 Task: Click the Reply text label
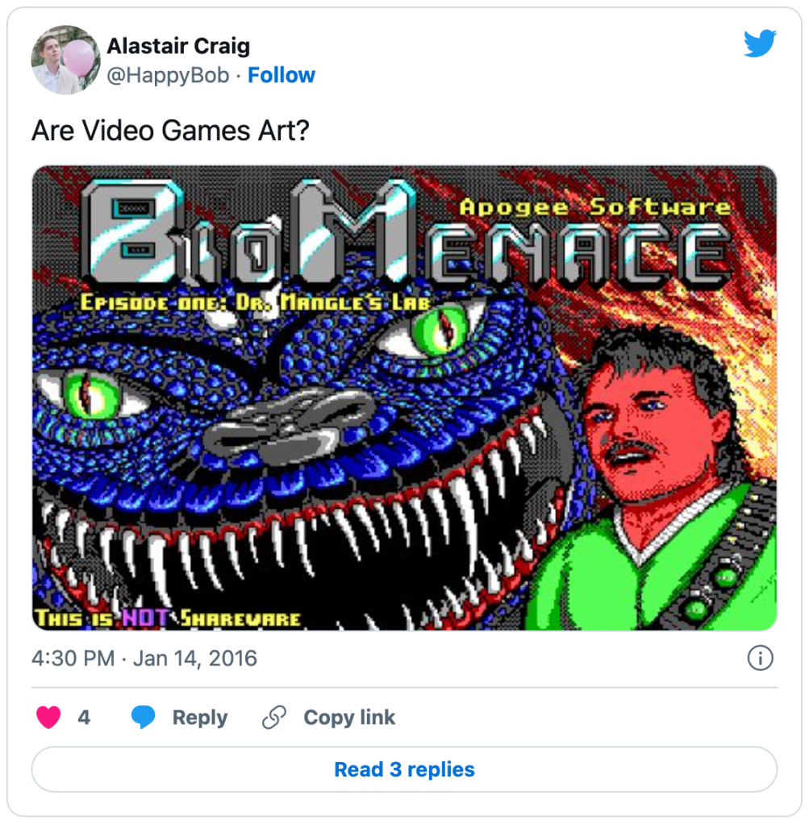[200, 717]
